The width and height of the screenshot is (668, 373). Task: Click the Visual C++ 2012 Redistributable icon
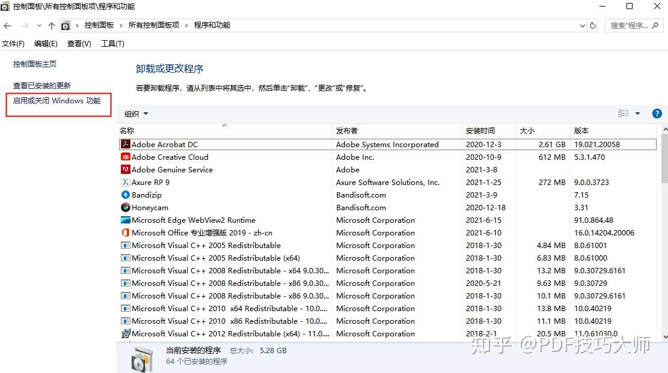point(125,334)
